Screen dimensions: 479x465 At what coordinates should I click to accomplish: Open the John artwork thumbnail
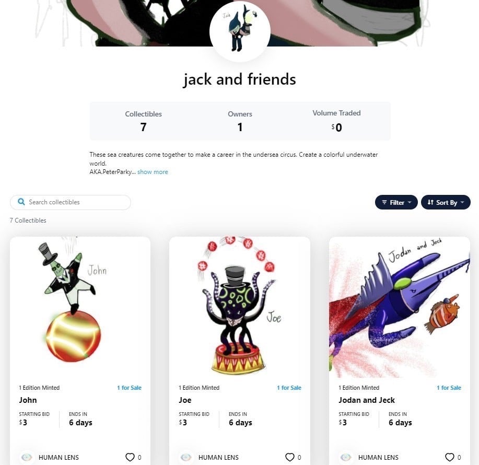(80, 307)
